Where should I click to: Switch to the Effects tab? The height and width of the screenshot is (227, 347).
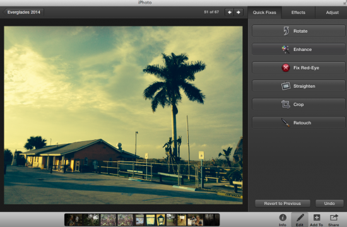tap(298, 13)
